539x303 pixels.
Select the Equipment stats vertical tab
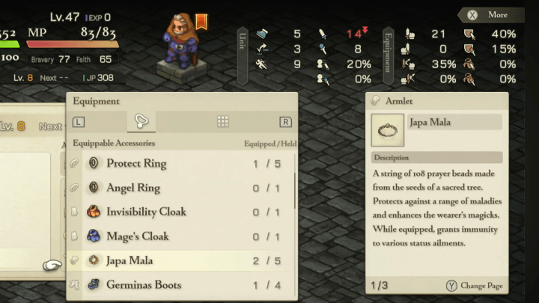point(389,56)
